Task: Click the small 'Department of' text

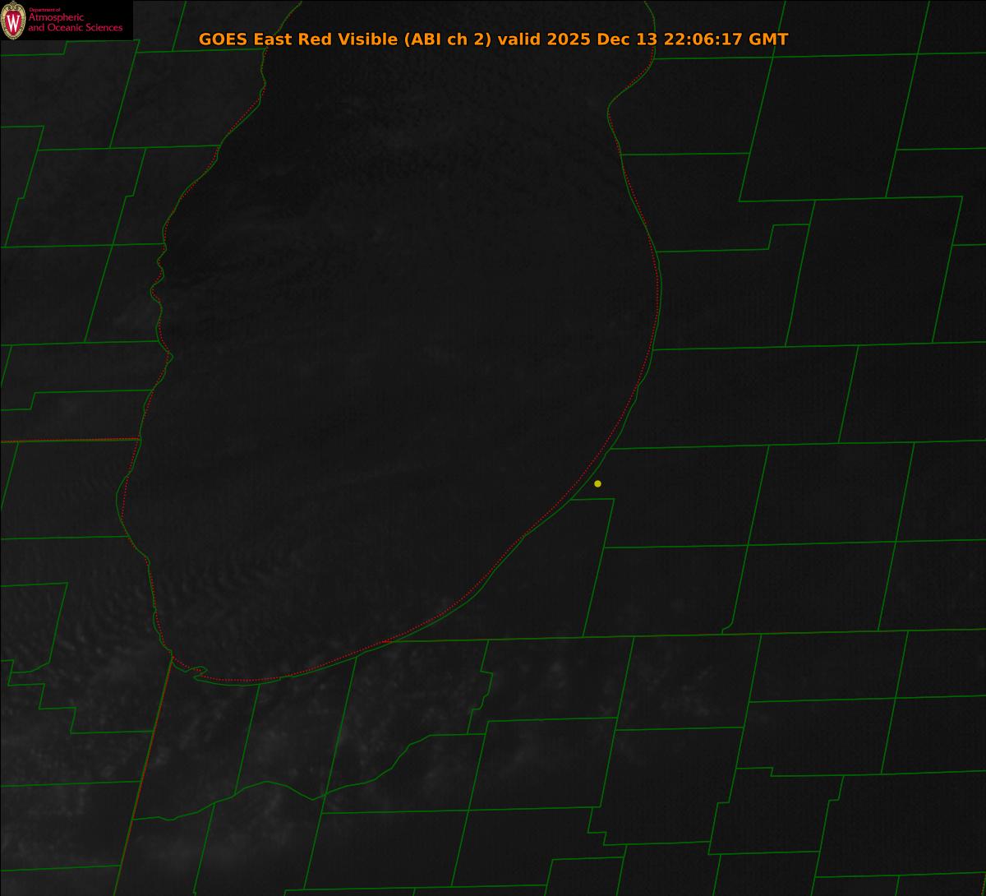Action: [44, 10]
